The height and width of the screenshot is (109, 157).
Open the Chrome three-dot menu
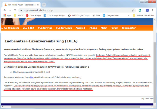click(152, 10)
